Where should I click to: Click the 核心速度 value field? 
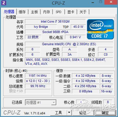click(x=38, y=76)
